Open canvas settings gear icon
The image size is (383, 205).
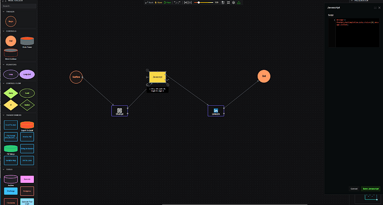click(234, 2)
